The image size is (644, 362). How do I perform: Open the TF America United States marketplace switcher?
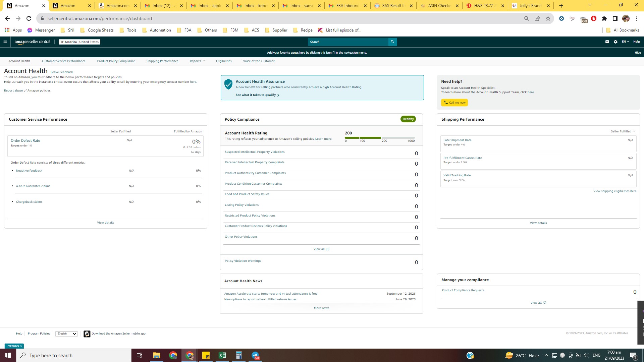[79, 42]
